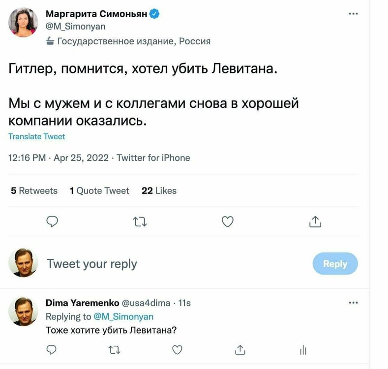Screen dimensions: 388x369
Task: Click the reply icon under Dima Yaremenko's reply
Action: pos(52,350)
